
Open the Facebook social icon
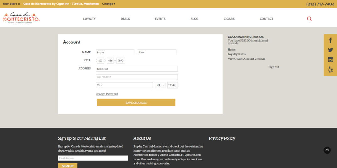click(330, 40)
